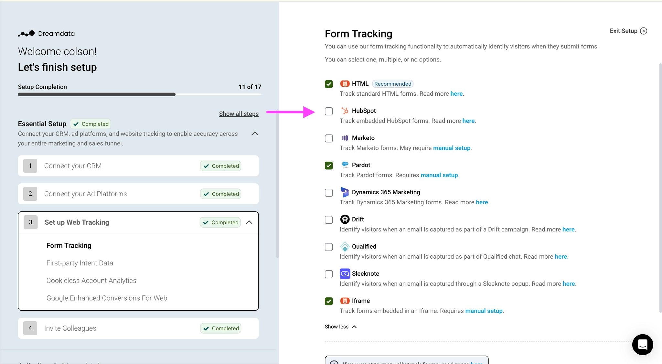Collapse options with Show less

340,327
